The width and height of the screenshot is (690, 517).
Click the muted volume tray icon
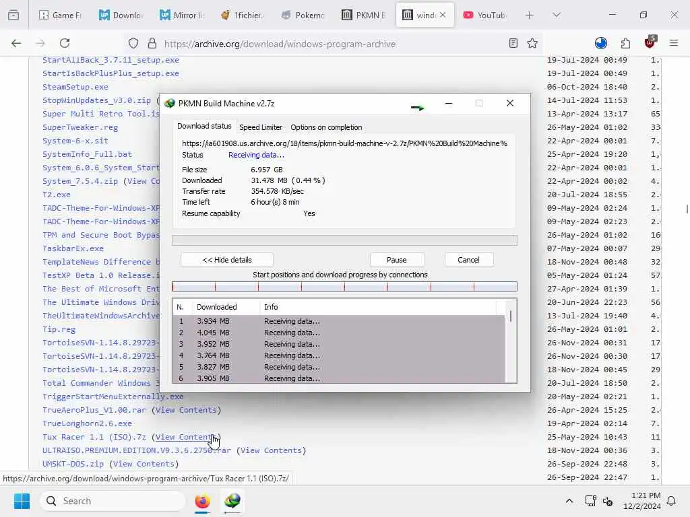[608, 501]
